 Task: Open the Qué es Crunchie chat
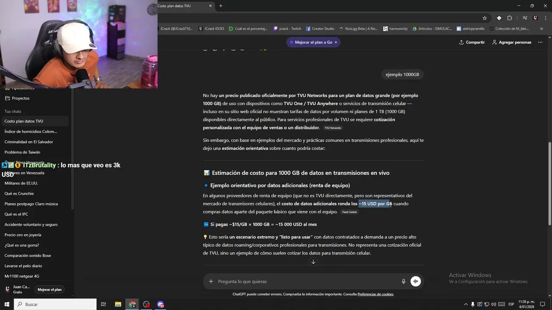[x=34, y=194]
